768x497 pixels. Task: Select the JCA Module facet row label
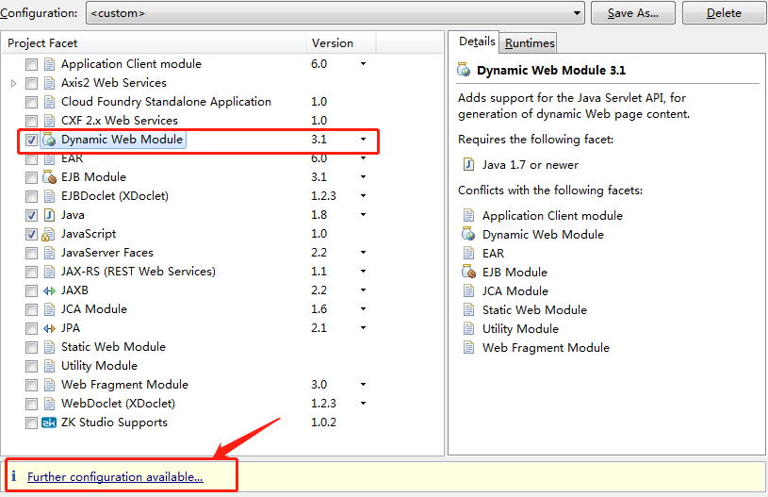click(94, 309)
